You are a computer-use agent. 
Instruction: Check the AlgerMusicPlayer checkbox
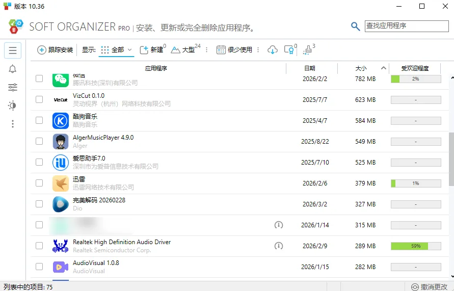[x=39, y=141]
